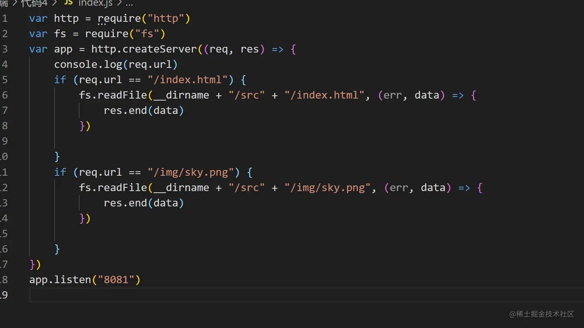Click the final }) closing createServer on line 17
Viewport: 584px width, 328px height.
(35, 265)
